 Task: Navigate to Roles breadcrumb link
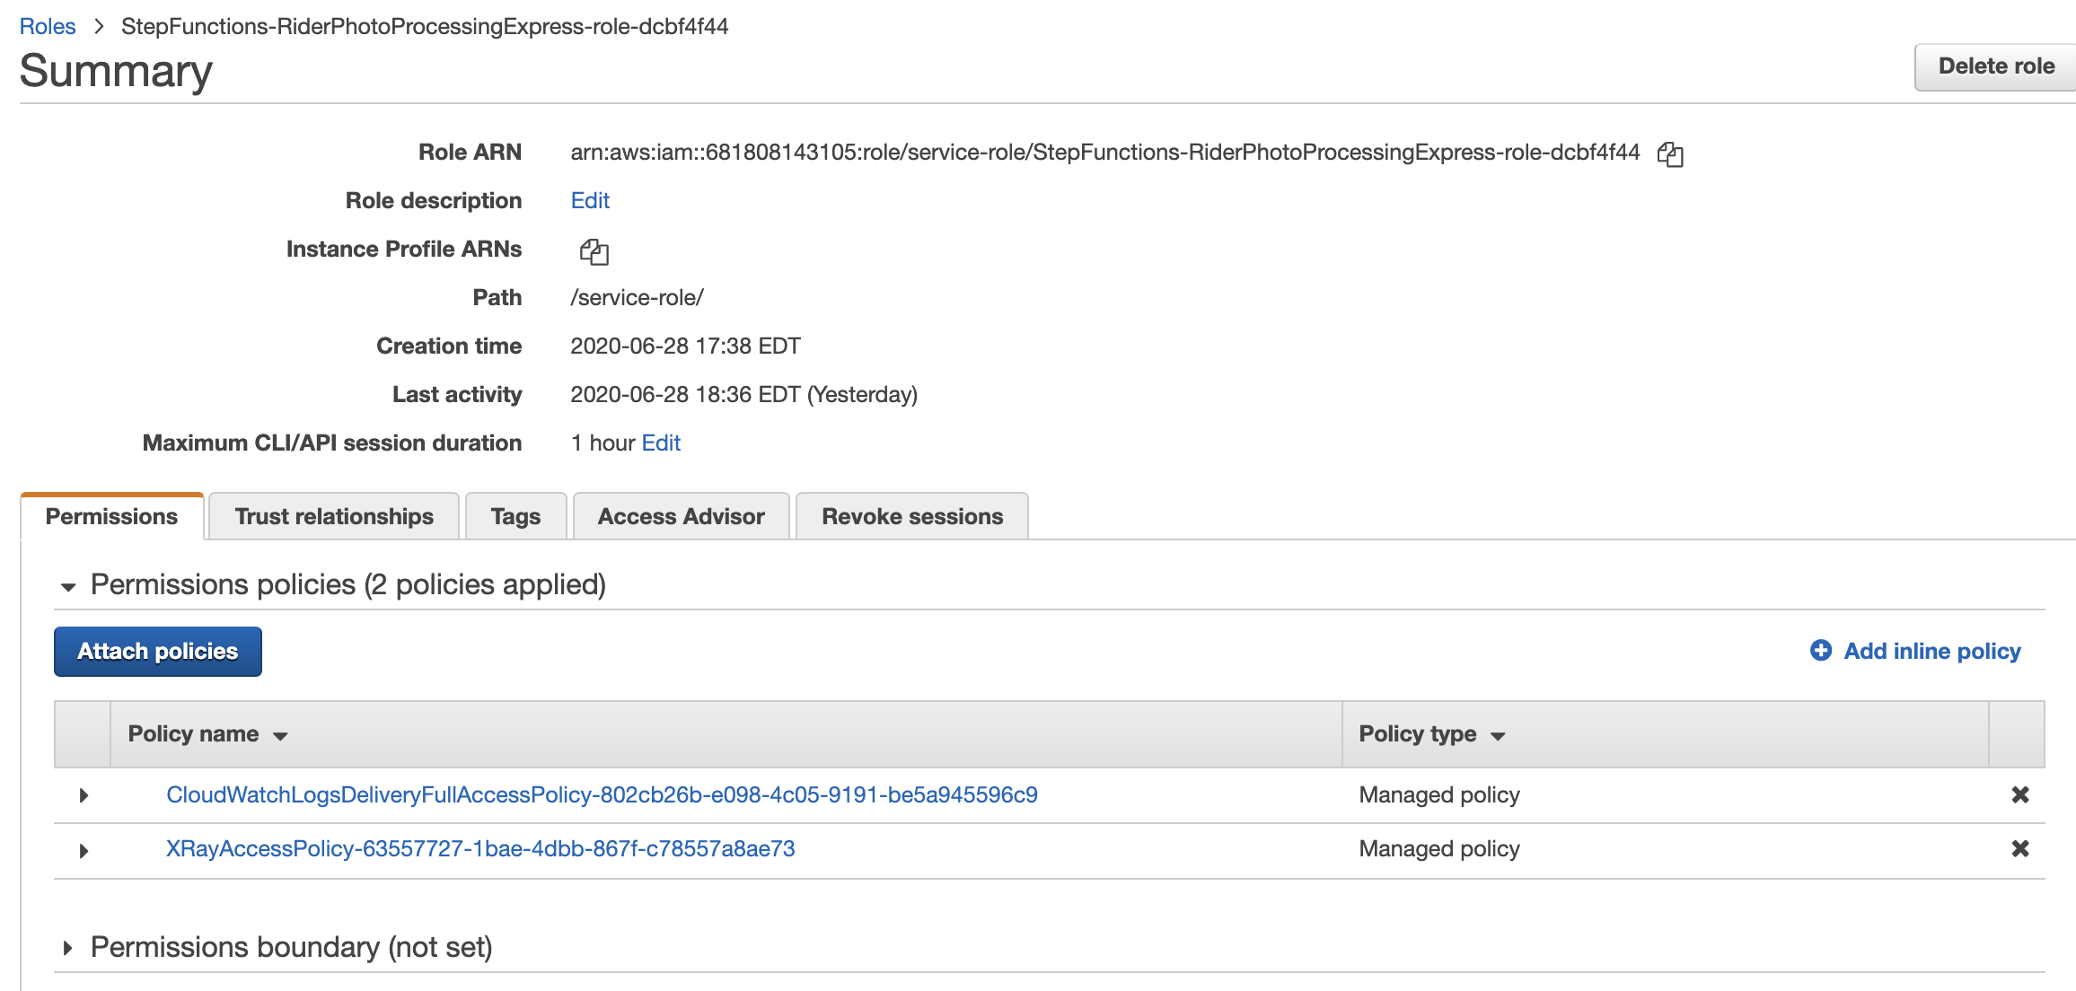[48, 26]
